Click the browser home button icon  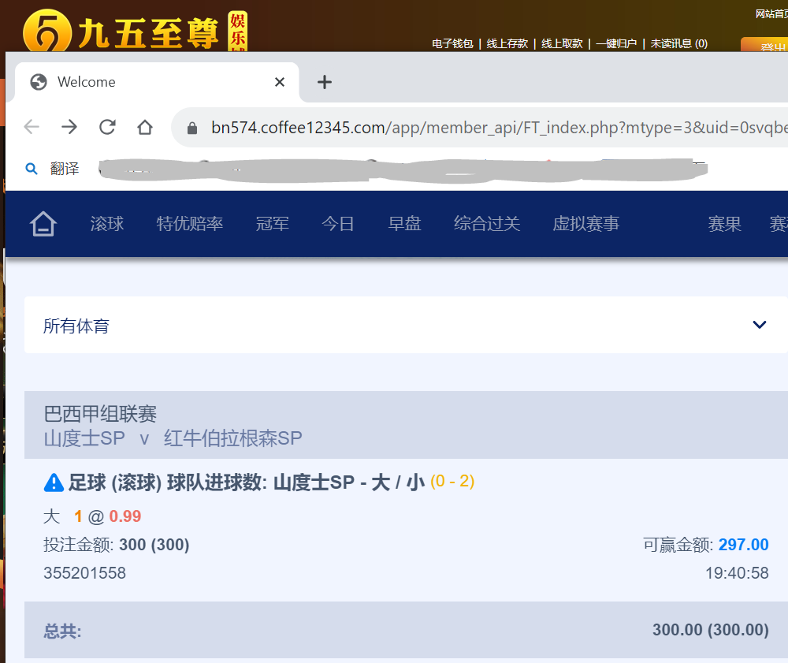click(145, 128)
